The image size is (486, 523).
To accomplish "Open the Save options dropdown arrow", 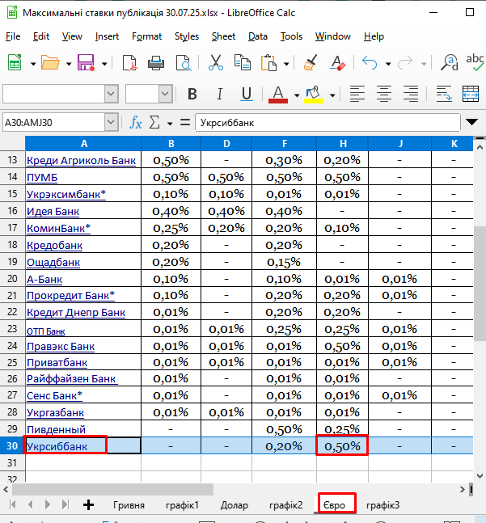I will (104, 64).
